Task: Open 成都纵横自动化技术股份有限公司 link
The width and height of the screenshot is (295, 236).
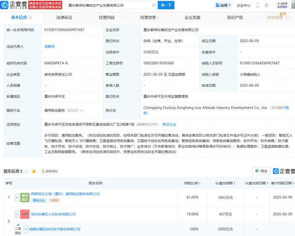Action: point(54,229)
